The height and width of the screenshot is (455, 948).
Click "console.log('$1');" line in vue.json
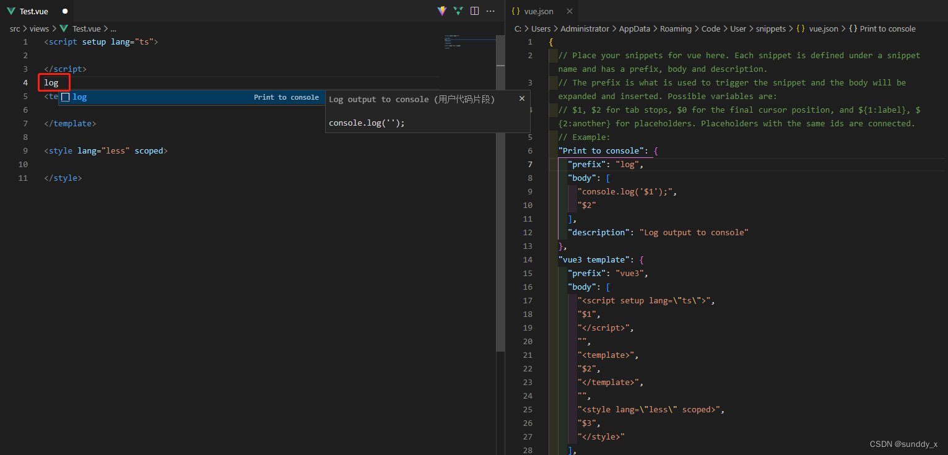coord(627,192)
